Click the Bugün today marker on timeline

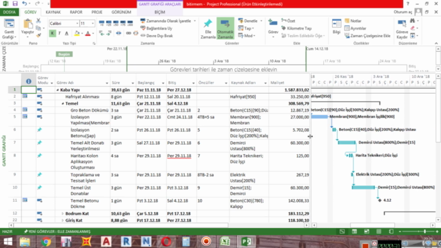pos(64,54)
